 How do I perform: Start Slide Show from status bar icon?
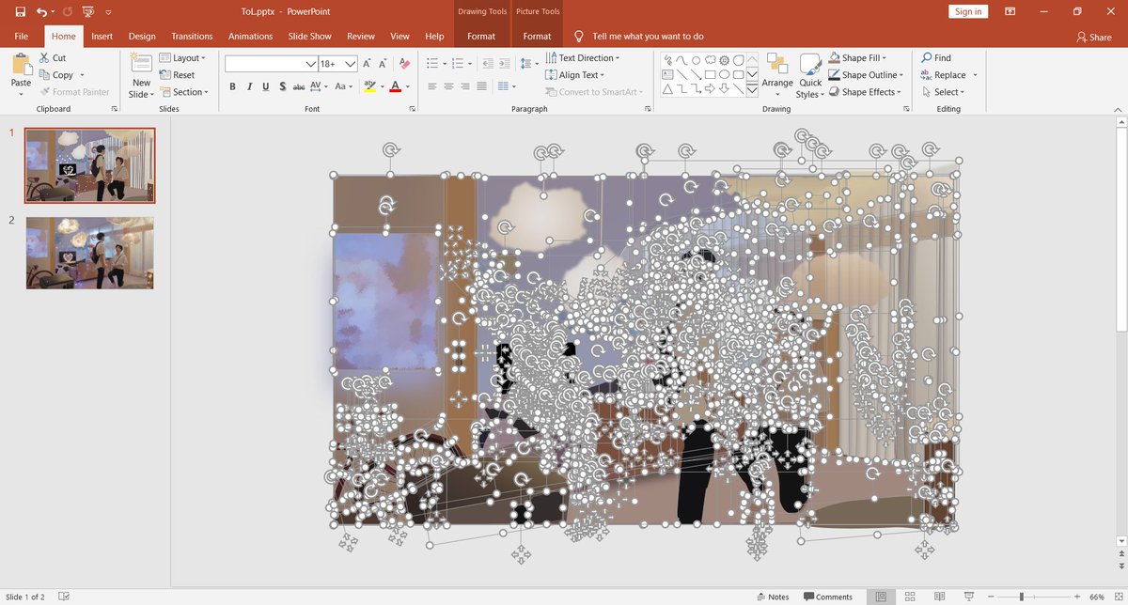[968, 597]
